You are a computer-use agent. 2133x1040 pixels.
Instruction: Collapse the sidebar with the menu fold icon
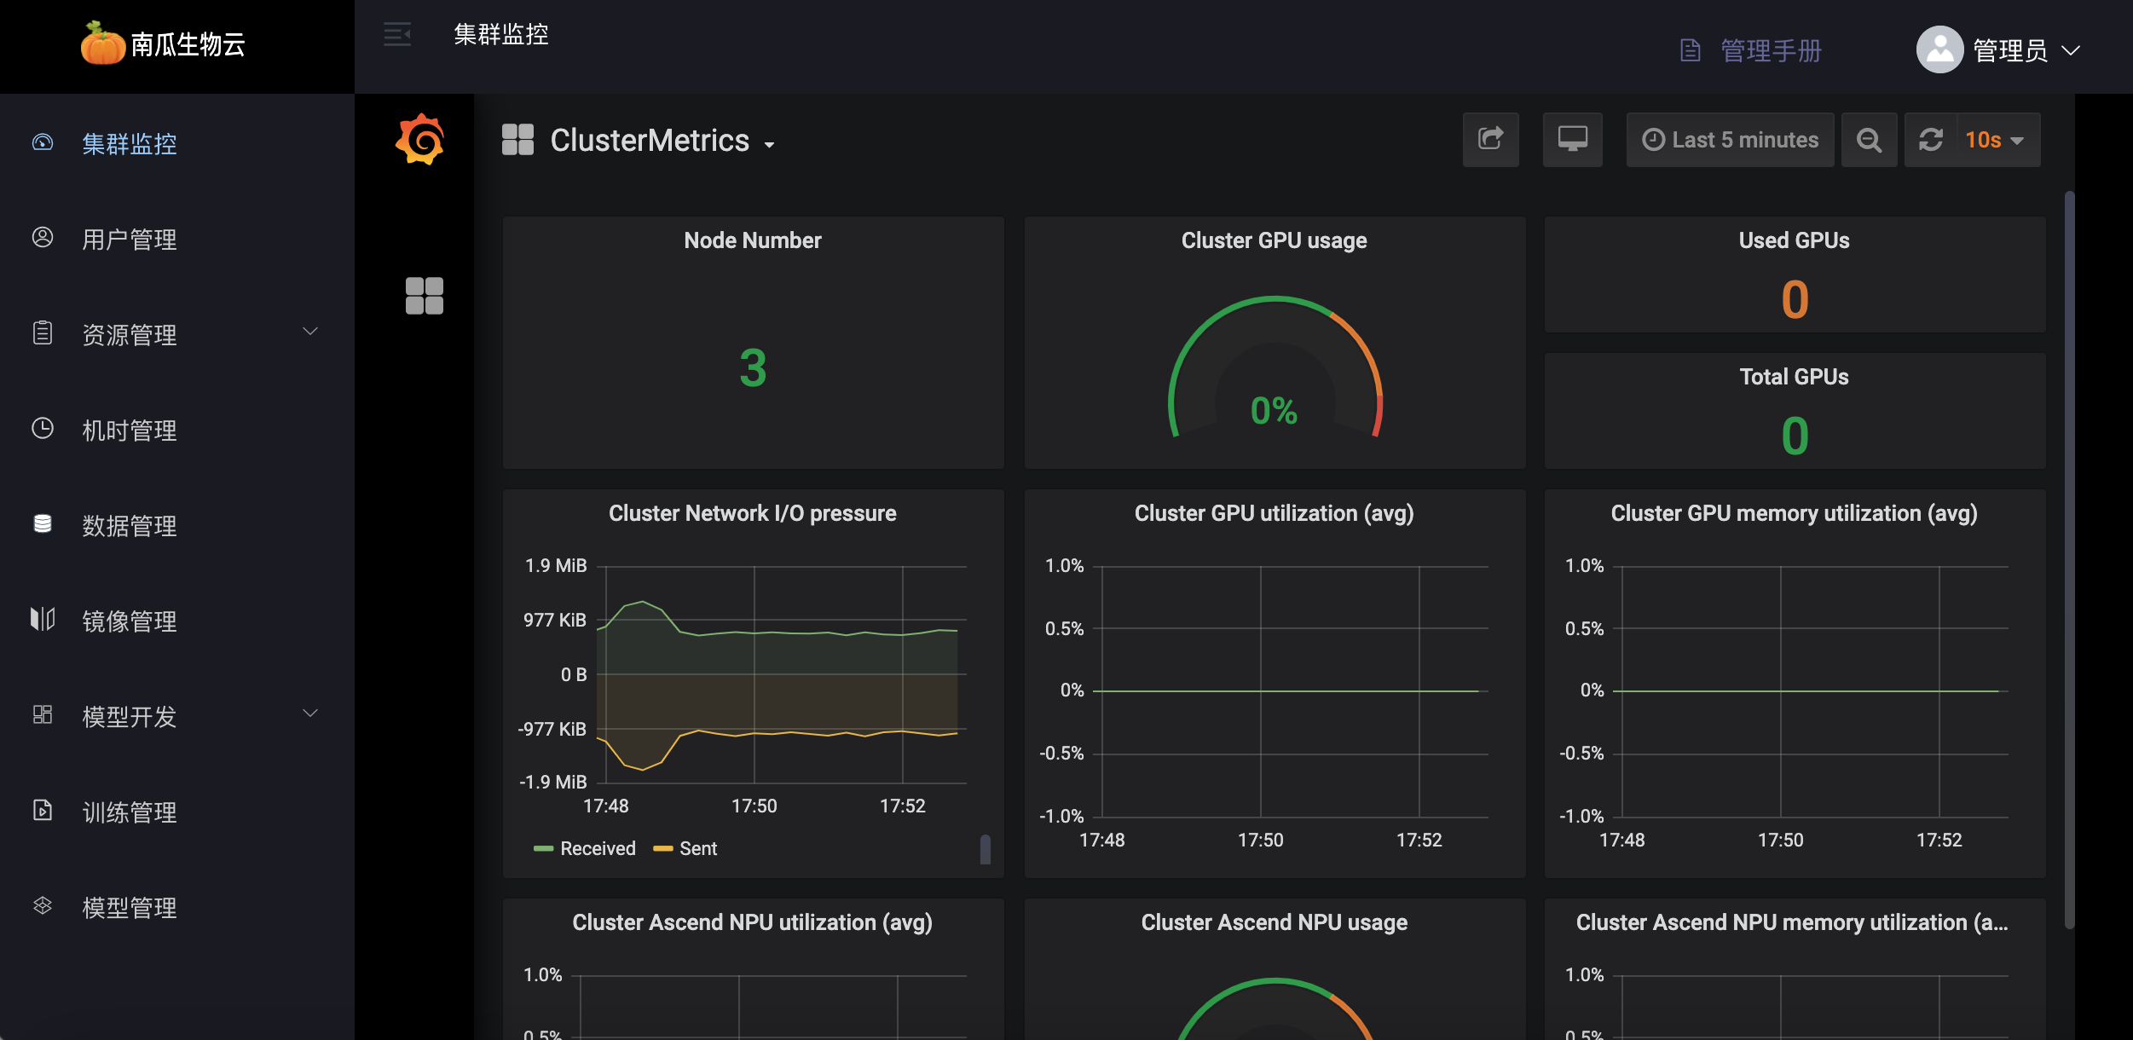click(397, 35)
